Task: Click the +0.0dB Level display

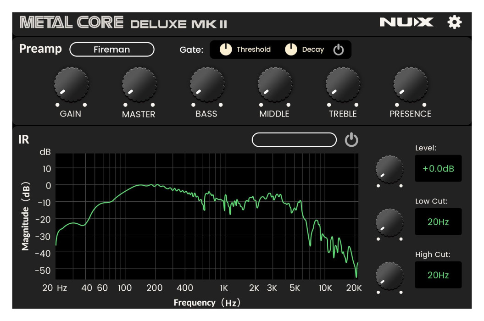Action: tap(438, 169)
